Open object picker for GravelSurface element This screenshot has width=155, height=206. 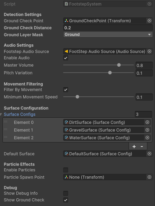click(x=147, y=130)
